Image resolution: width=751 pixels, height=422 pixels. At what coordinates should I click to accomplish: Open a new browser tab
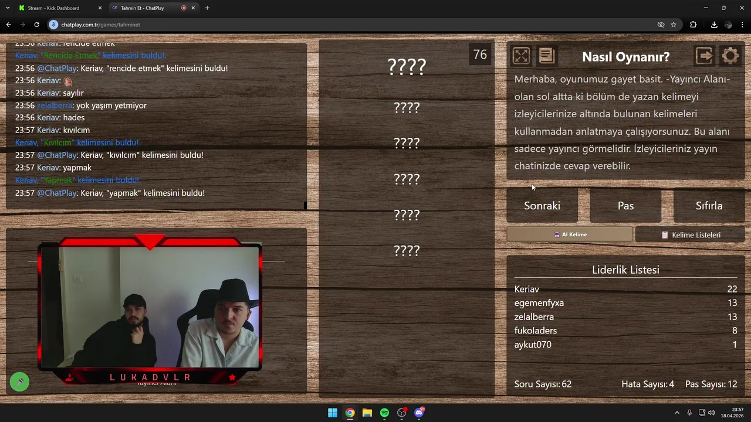pos(207,8)
